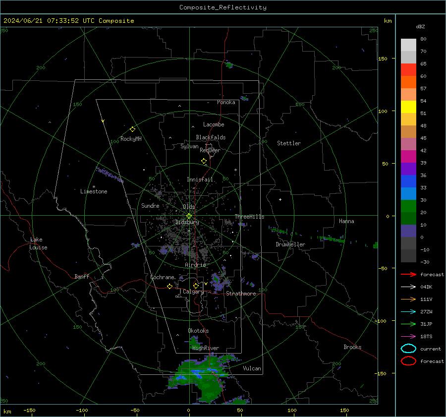Click the ThreeHills label
446x417 pixels.
click(249, 217)
